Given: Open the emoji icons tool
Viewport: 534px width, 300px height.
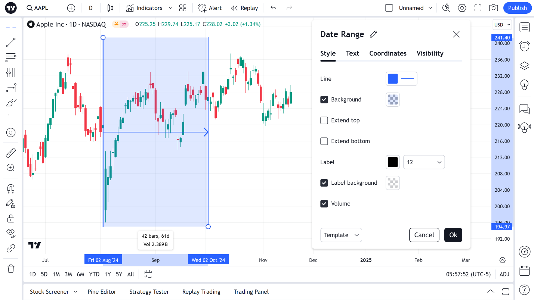Looking at the screenshot, I should click(x=11, y=132).
